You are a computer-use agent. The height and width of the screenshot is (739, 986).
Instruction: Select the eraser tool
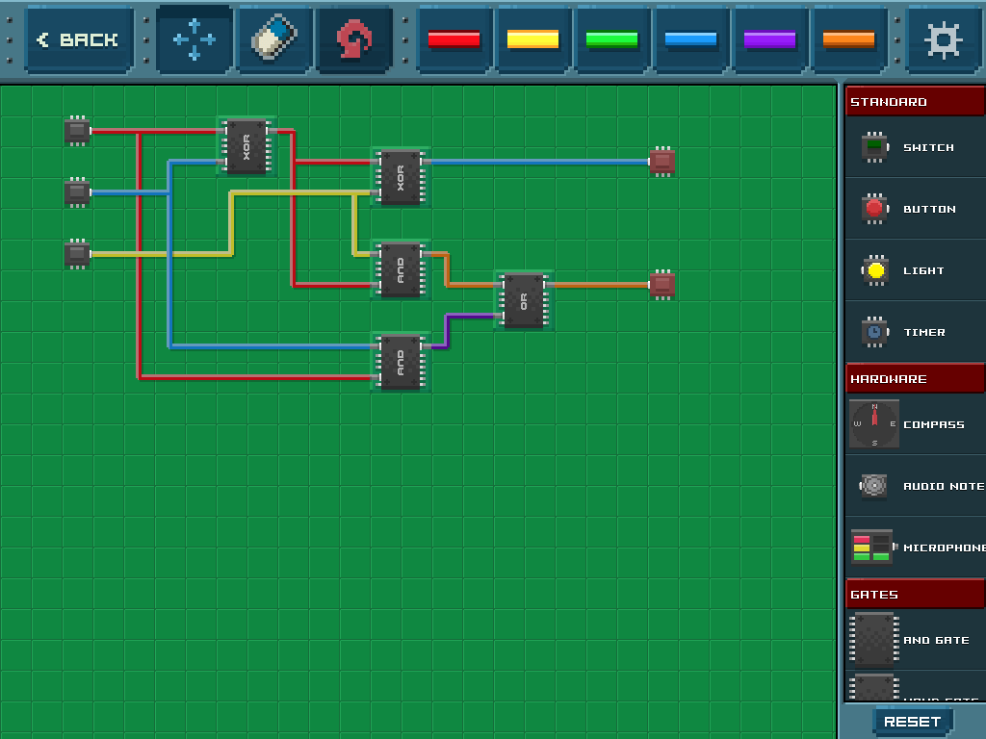tap(274, 40)
